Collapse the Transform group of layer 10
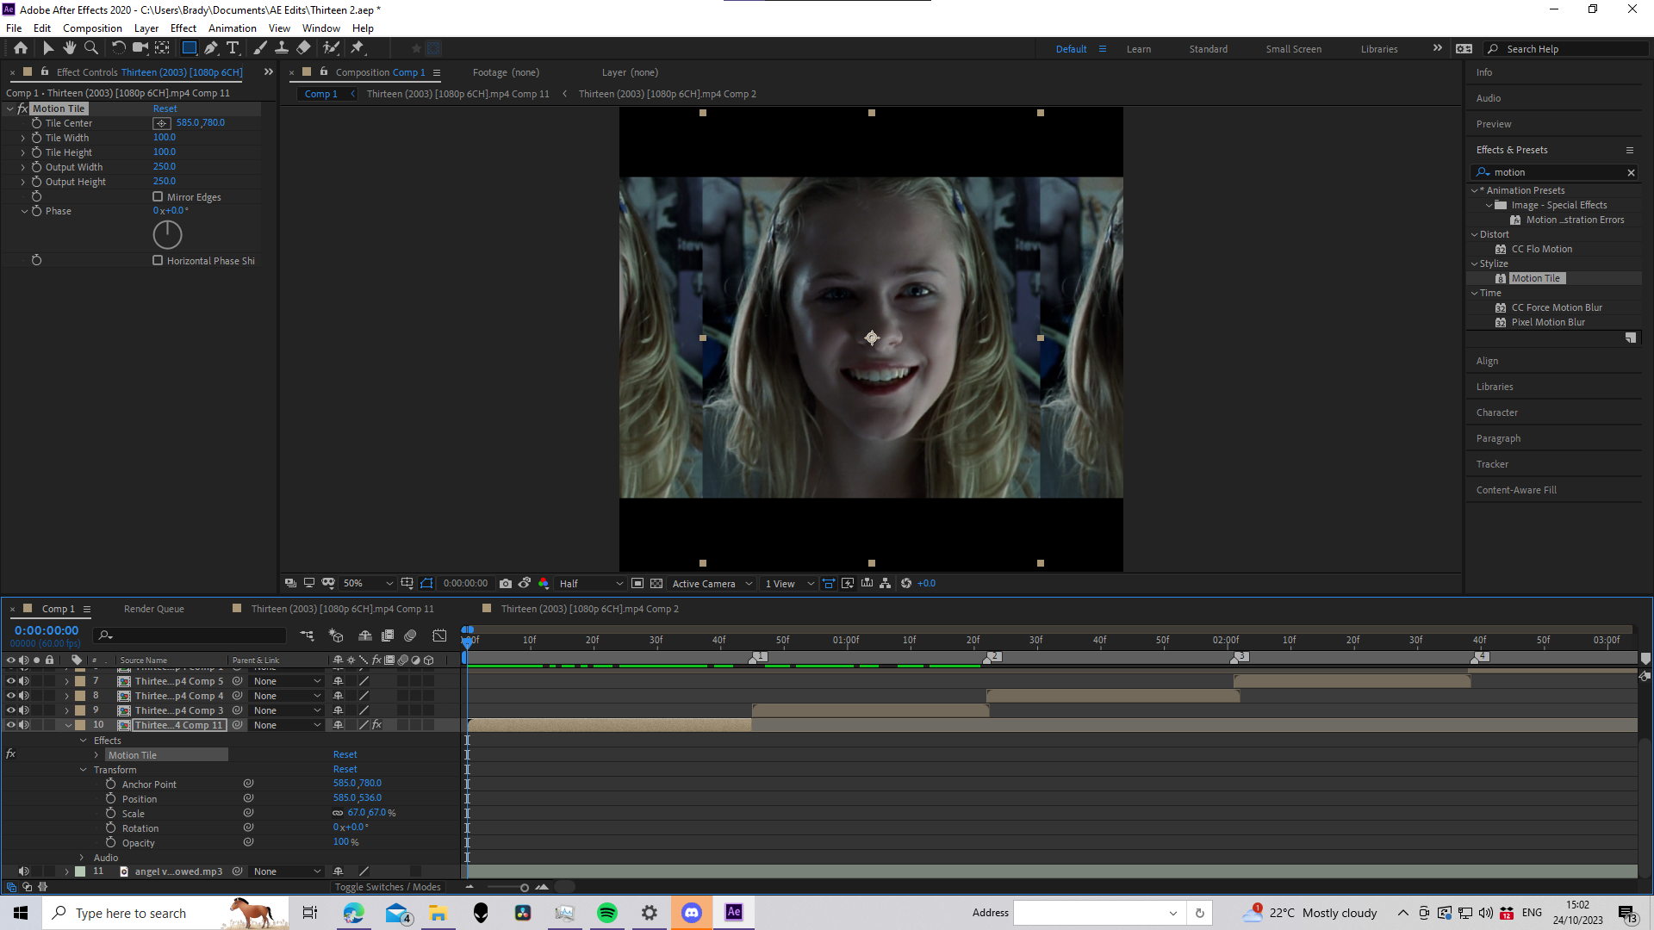The width and height of the screenshot is (1654, 930). click(84, 769)
